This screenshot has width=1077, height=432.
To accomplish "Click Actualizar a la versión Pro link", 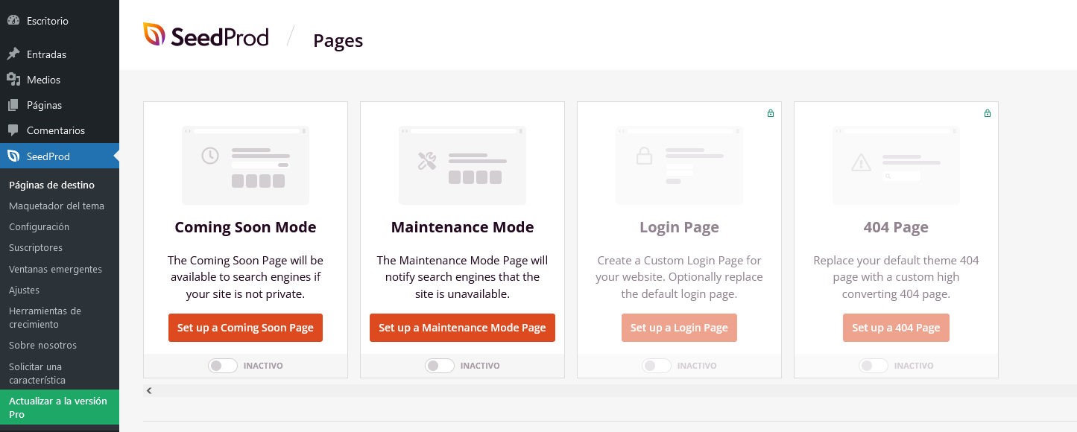I will tap(58, 407).
